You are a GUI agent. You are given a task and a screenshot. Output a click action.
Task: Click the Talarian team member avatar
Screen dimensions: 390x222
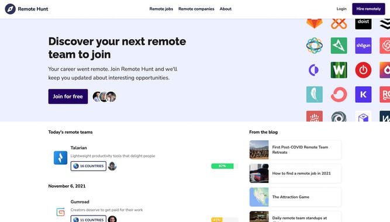[x=112, y=166]
